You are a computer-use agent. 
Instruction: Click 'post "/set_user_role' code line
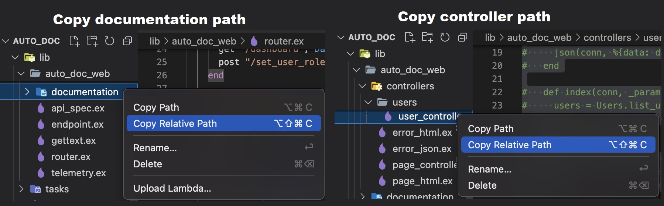pyautogui.click(x=271, y=62)
